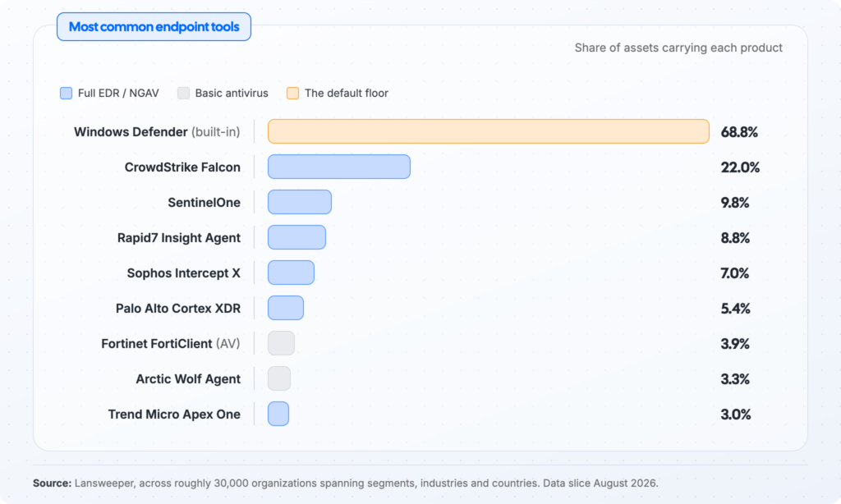Click the gray Basic antivirus legend swatch
Image resolution: width=841 pixels, height=504 pixels.
(x=183, y=94)
